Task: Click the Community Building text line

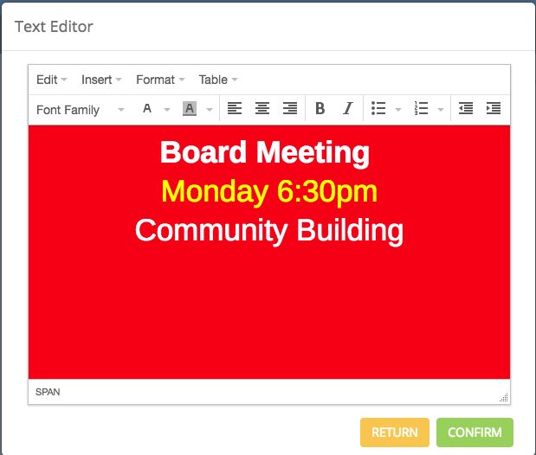Action: (x=269, y=231)
